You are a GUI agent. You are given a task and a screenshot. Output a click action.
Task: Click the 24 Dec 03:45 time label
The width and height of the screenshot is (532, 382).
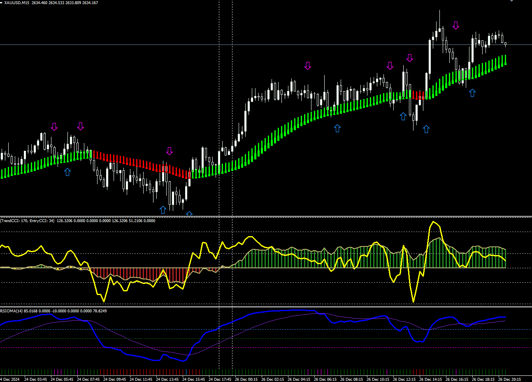[x=35, y=379]
